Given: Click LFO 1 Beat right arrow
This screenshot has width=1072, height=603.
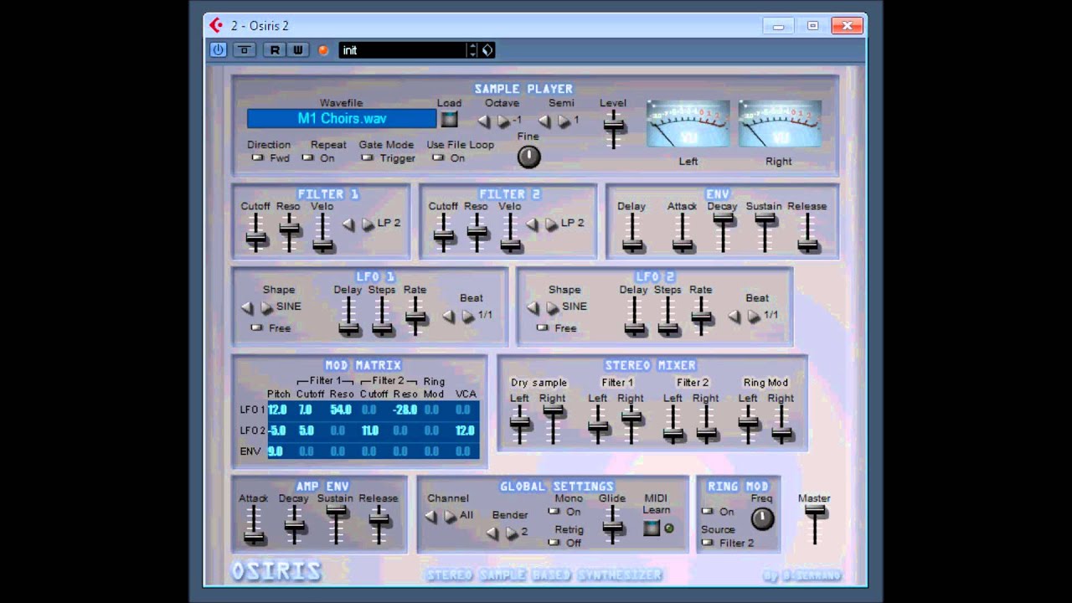Looking at the screenshot, I should click(468, 316).
